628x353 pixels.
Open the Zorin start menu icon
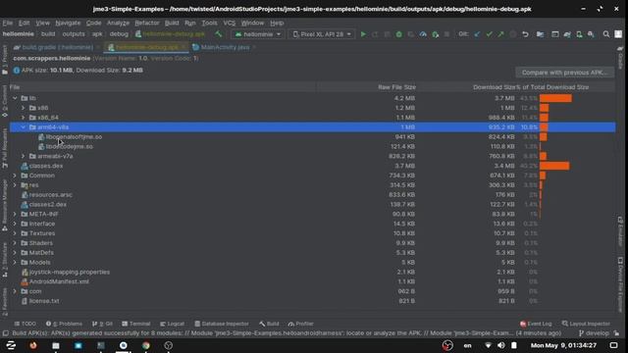(x=11, y=345)
